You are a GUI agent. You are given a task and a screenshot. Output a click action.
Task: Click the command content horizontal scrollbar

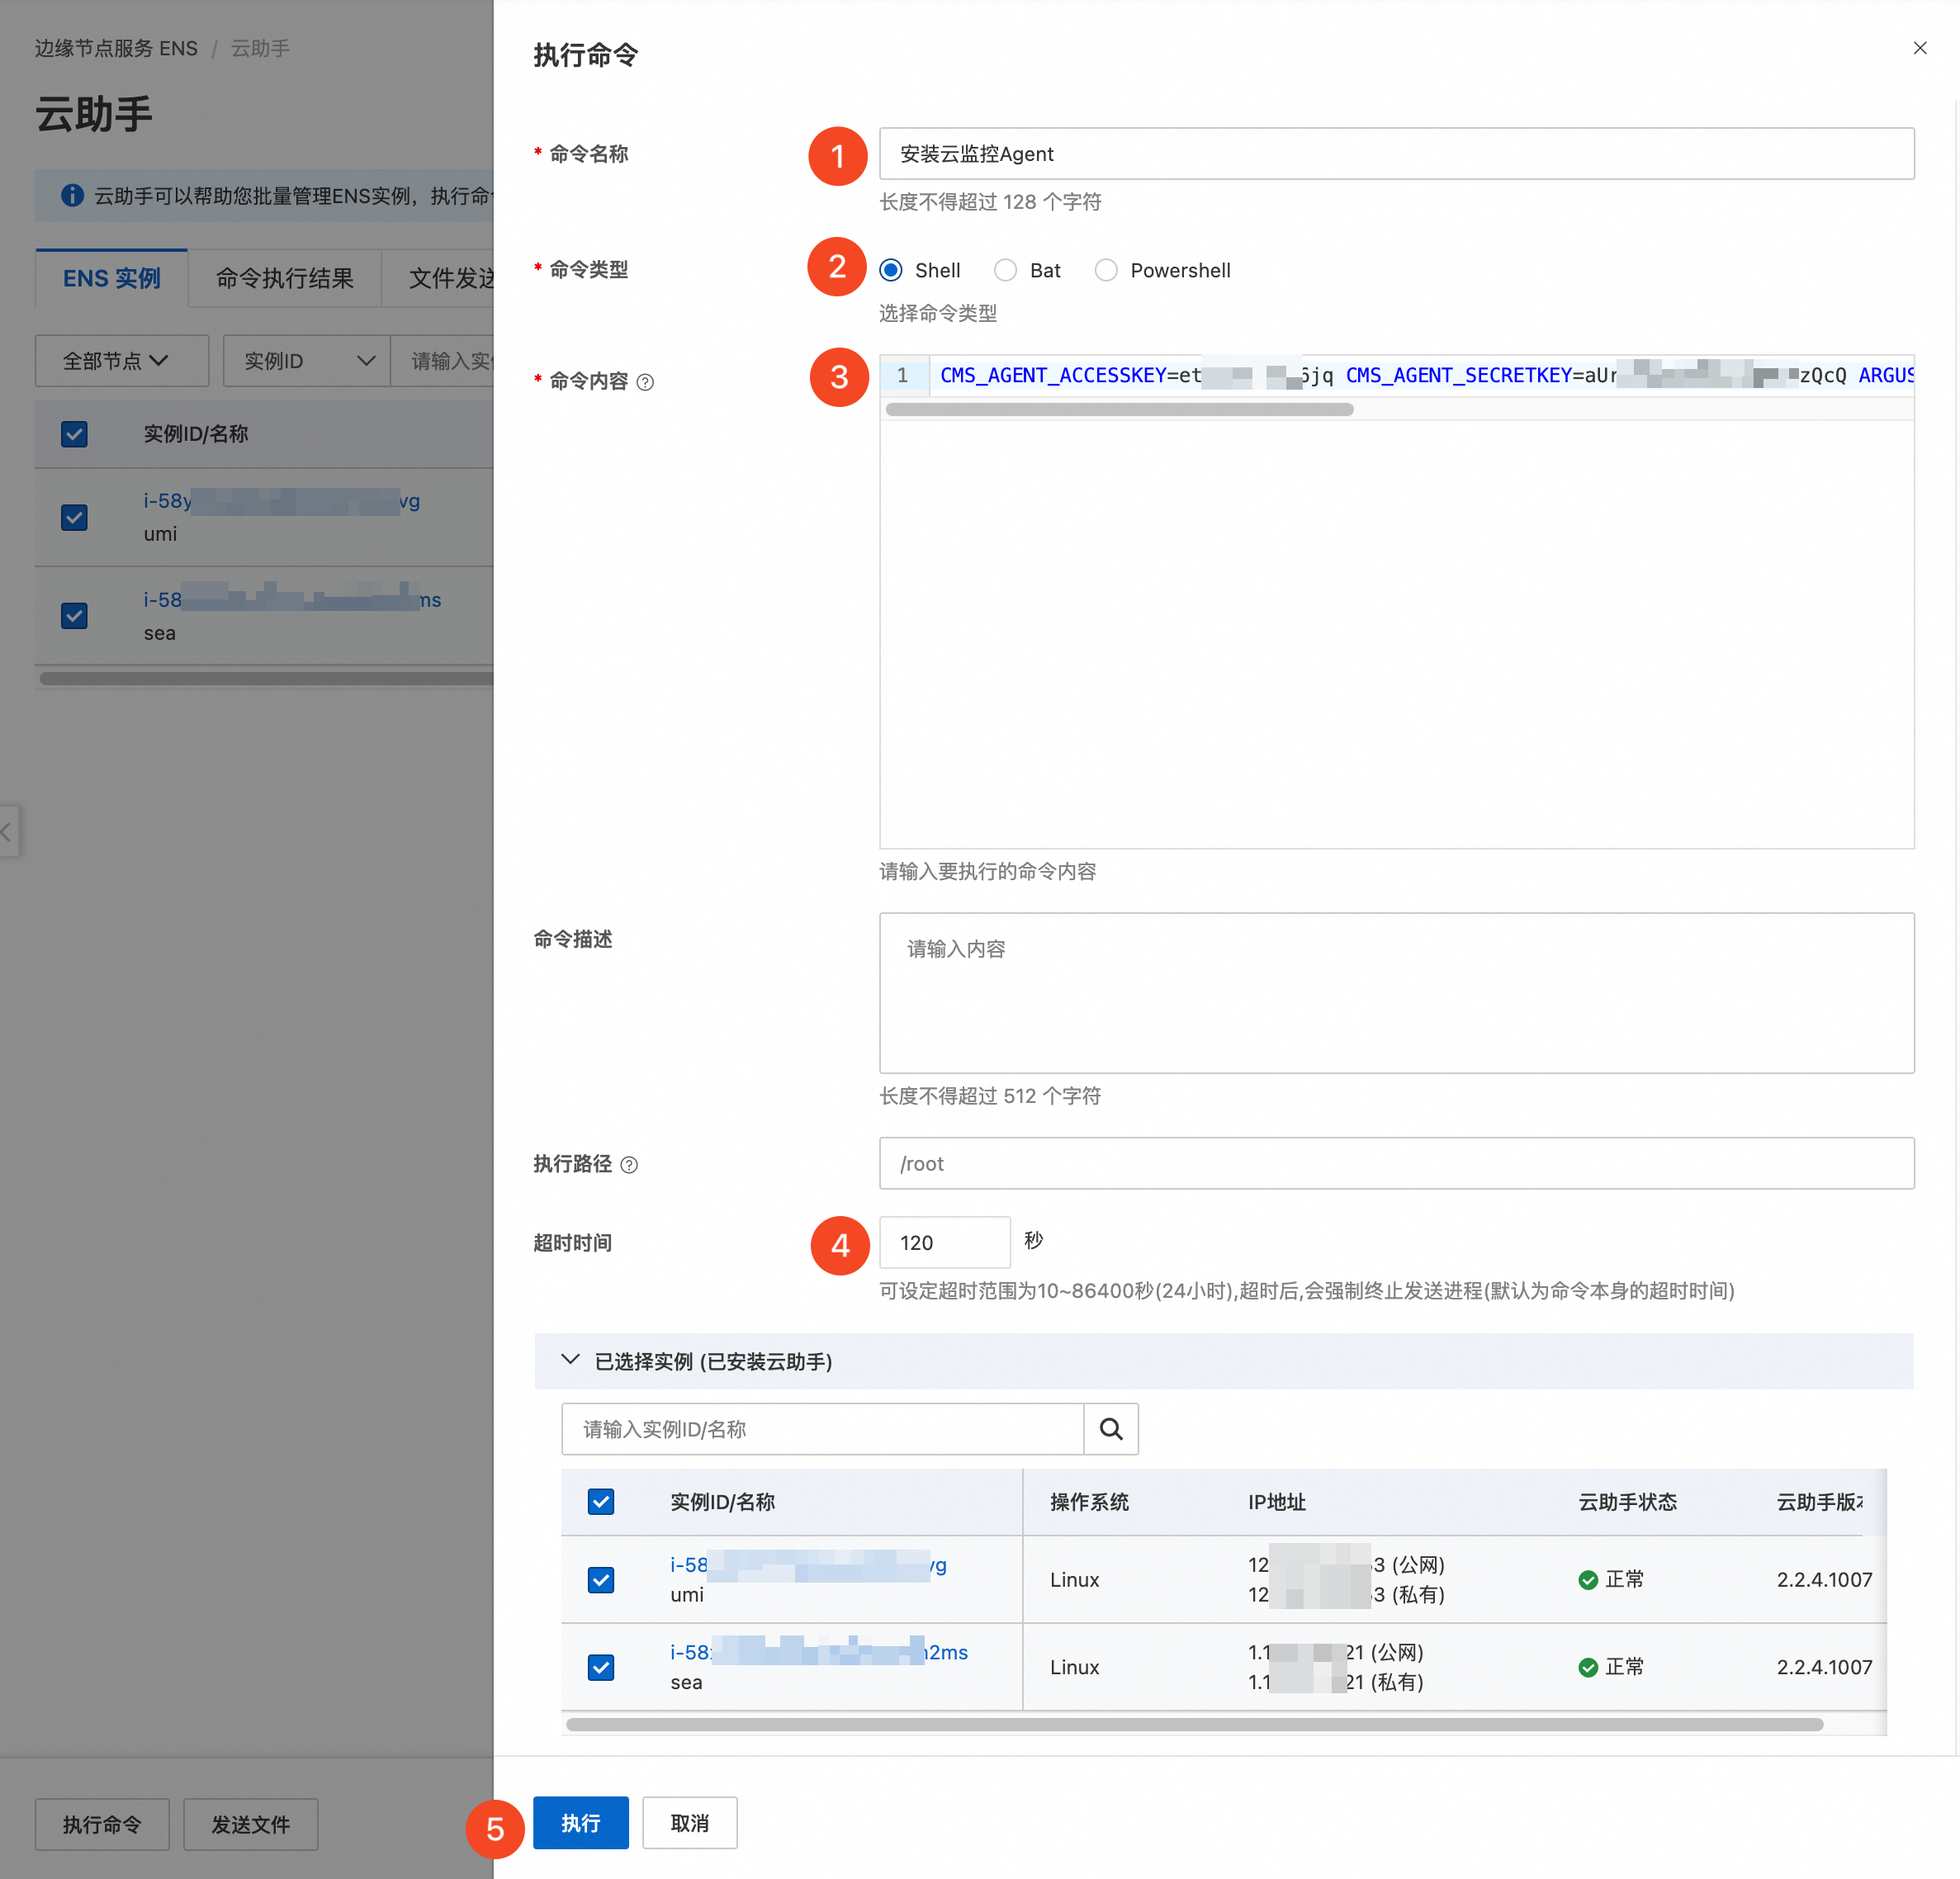tap(1119, 410)
